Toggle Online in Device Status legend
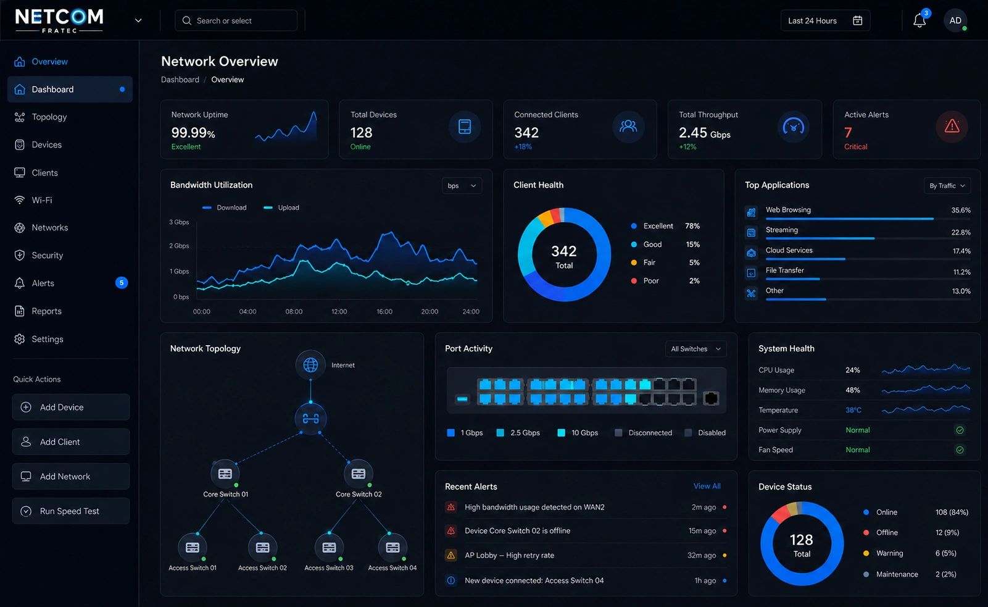 (916, 513)
